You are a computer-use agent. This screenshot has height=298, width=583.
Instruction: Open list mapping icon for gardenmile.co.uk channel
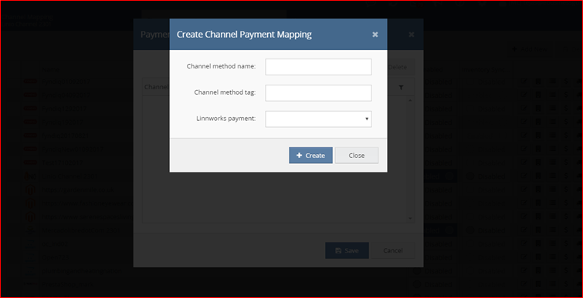553,189
